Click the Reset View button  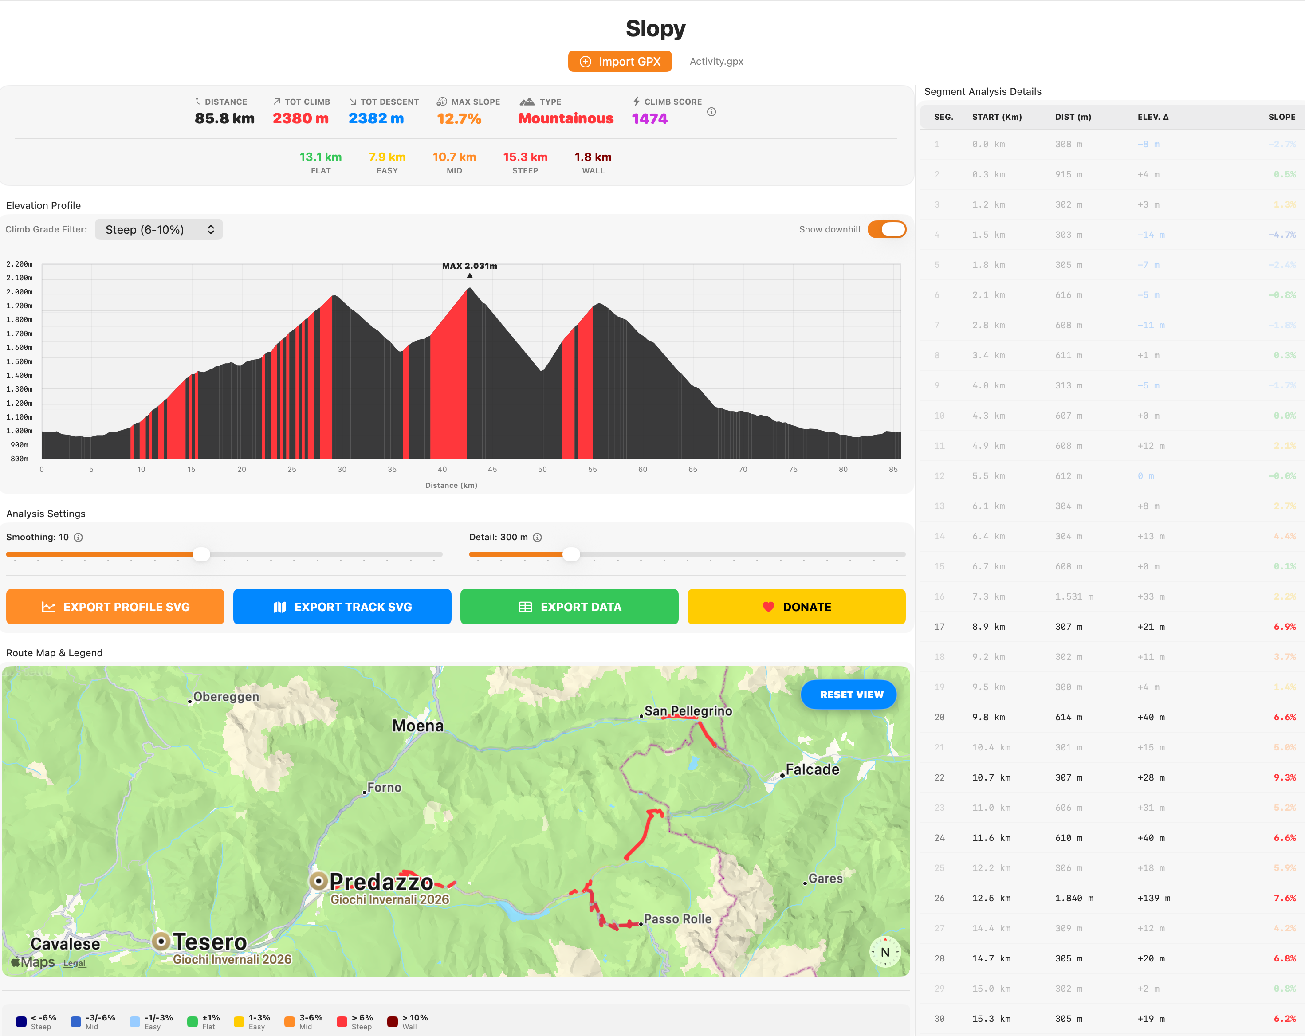pyautogui.click(x=850, y=694)
